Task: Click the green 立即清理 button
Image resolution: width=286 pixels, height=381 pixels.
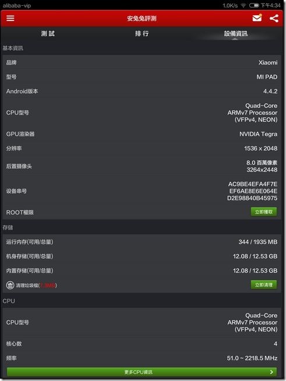Action: pyautogui.click(x=264, y=285)
